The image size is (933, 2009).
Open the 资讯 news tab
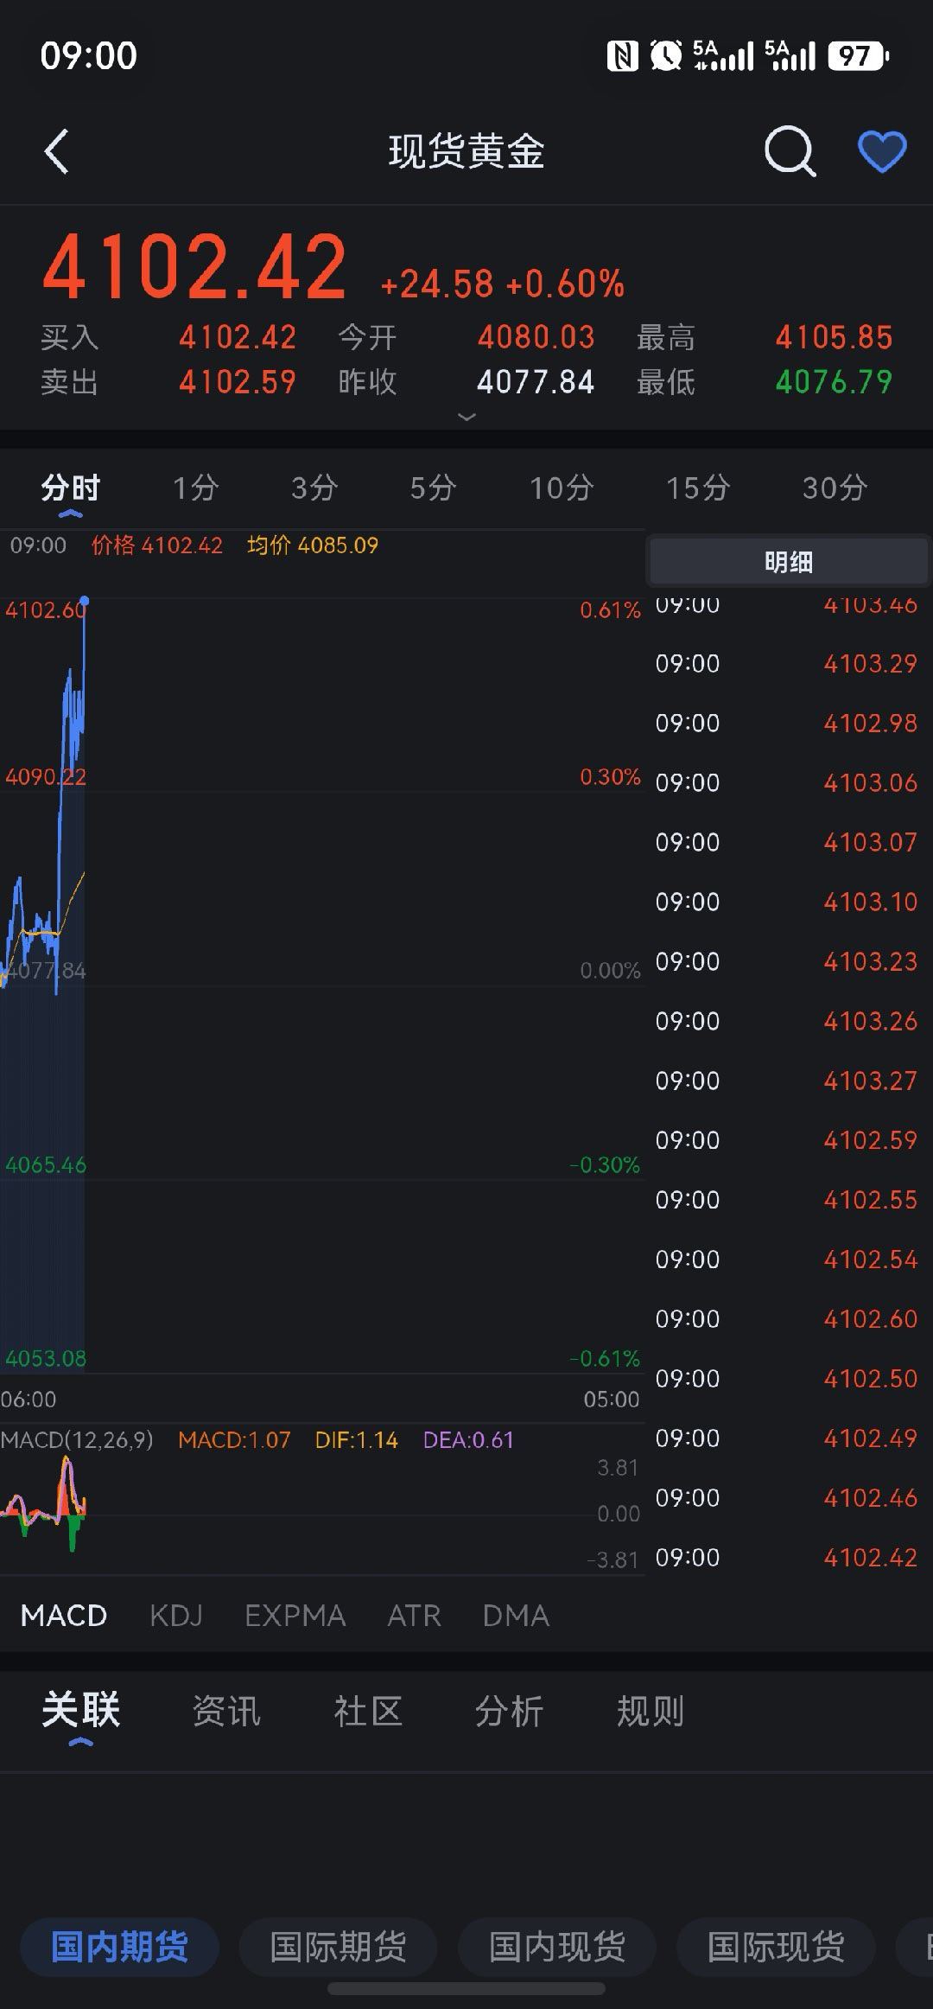pyautogui.click(x=226, y=1711)
